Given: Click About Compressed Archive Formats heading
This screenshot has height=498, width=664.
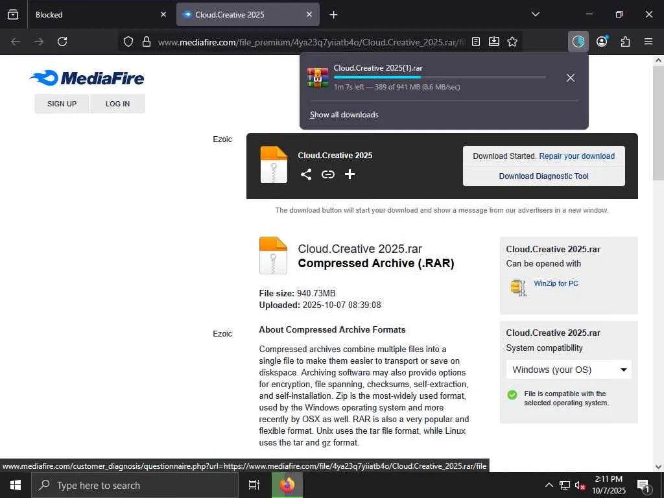Looking at the screenshot, I should click(x=333, y=329).
